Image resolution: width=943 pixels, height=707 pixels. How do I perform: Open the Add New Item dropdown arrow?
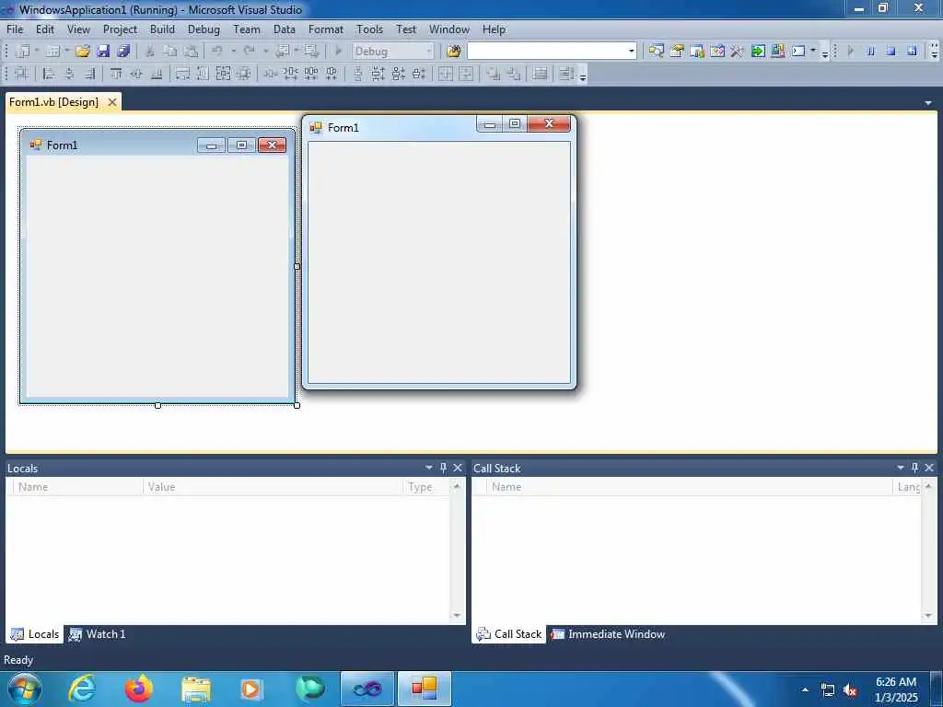66,52
